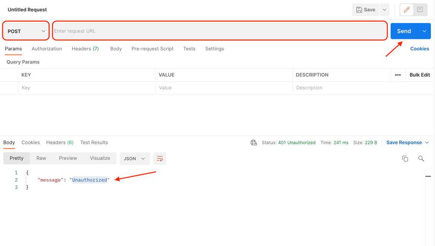Click the 401 Unauthorized status text
This screenshot has height=246, width=435.
[x=296, y=143]
